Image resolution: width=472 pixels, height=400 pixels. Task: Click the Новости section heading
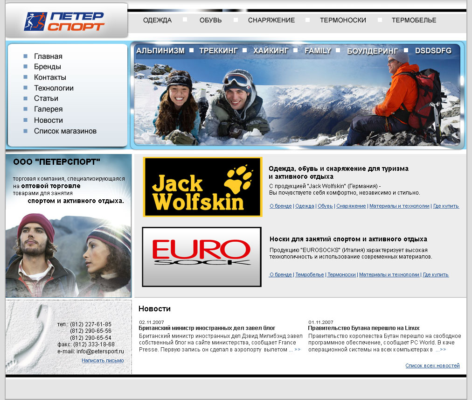point(154,309)
